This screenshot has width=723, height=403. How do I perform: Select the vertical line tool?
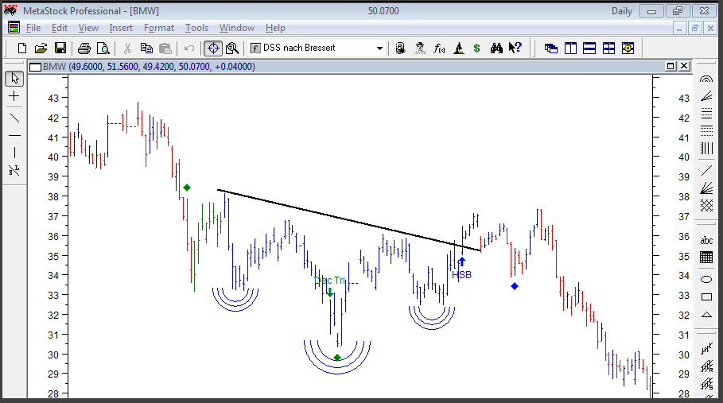(14, 153)
